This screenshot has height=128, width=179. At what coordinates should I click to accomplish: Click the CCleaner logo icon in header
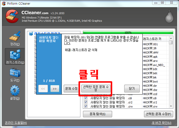point(12,16)
